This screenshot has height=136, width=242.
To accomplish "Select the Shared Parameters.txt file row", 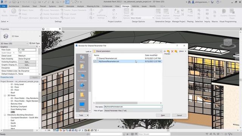I will tap(127, 58).
